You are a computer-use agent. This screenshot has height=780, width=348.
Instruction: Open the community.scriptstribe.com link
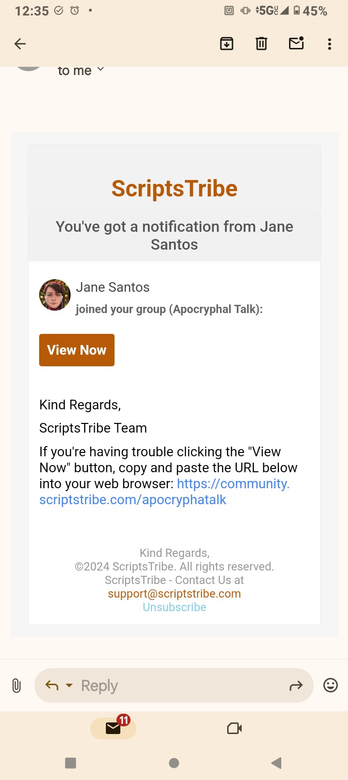[x=164, y=492]
